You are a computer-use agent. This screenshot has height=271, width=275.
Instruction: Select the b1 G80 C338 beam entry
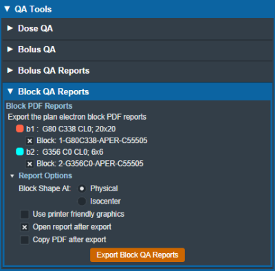71,129
